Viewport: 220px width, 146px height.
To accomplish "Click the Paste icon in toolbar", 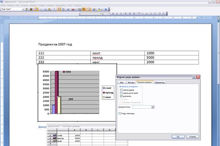I will click(49, 9).
